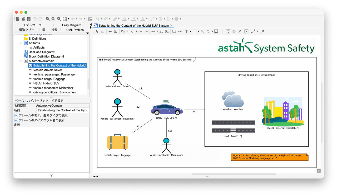Click the pin mode icon
Image resolution: width=337 pixels, height=196 pixels.
click(240, 31)
